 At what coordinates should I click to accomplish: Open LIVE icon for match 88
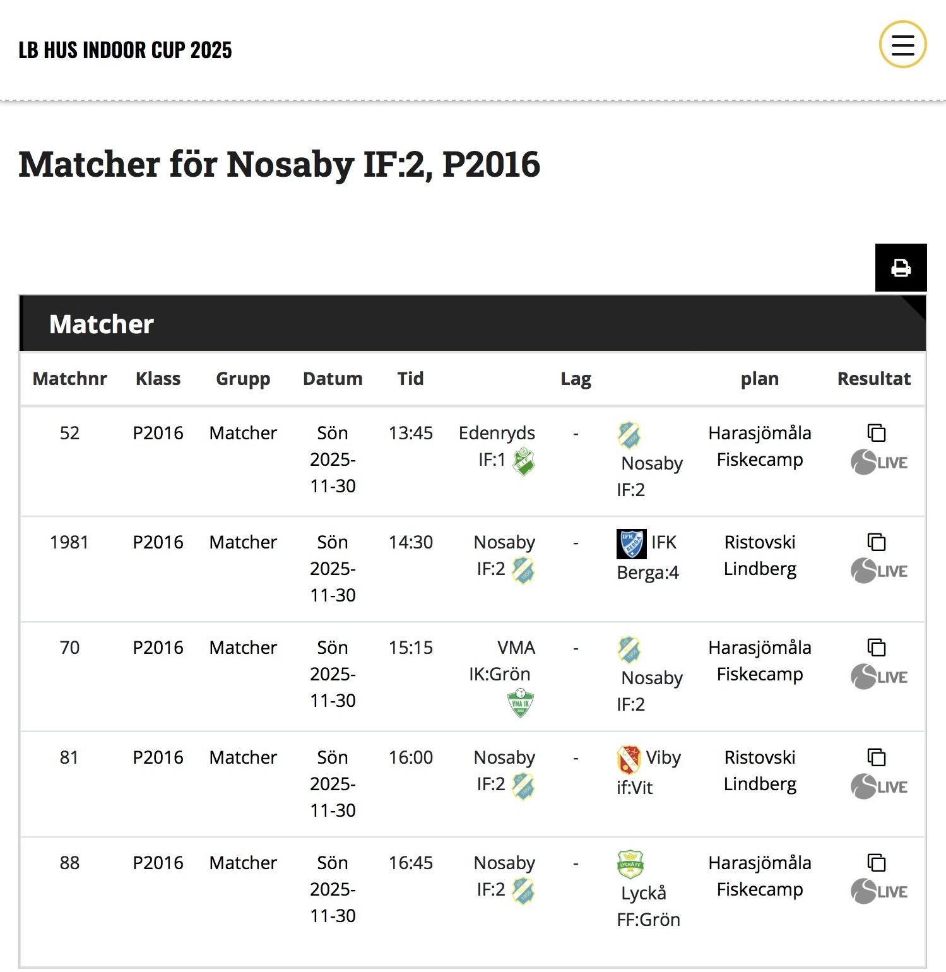click(x=879, y=892)
